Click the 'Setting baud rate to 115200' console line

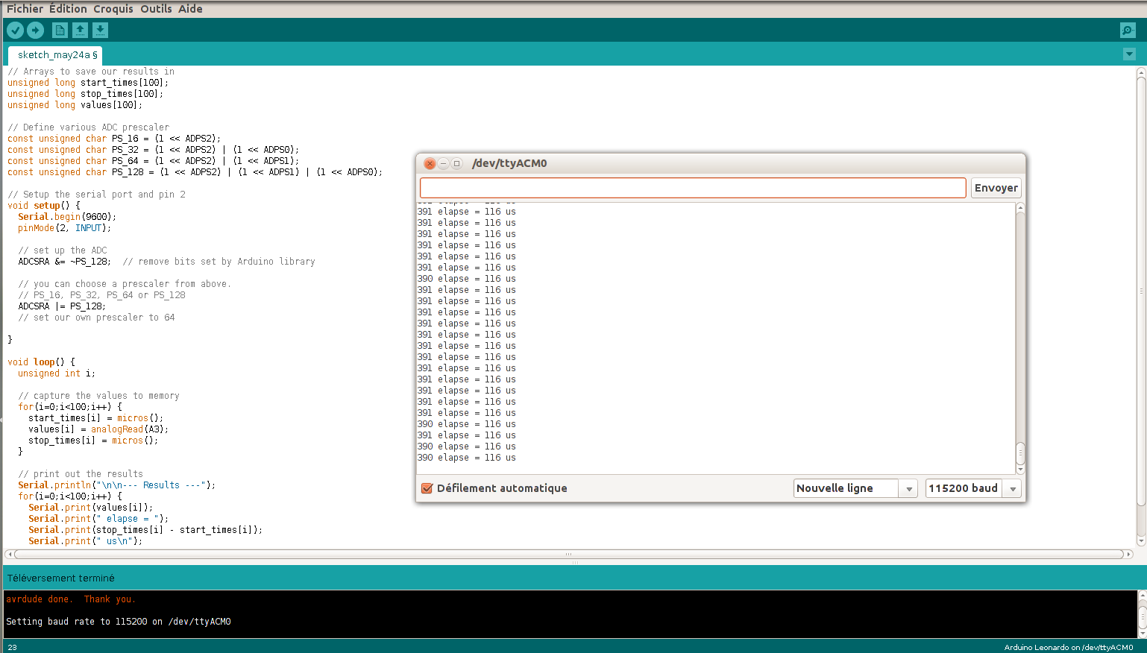pos(119,622)
